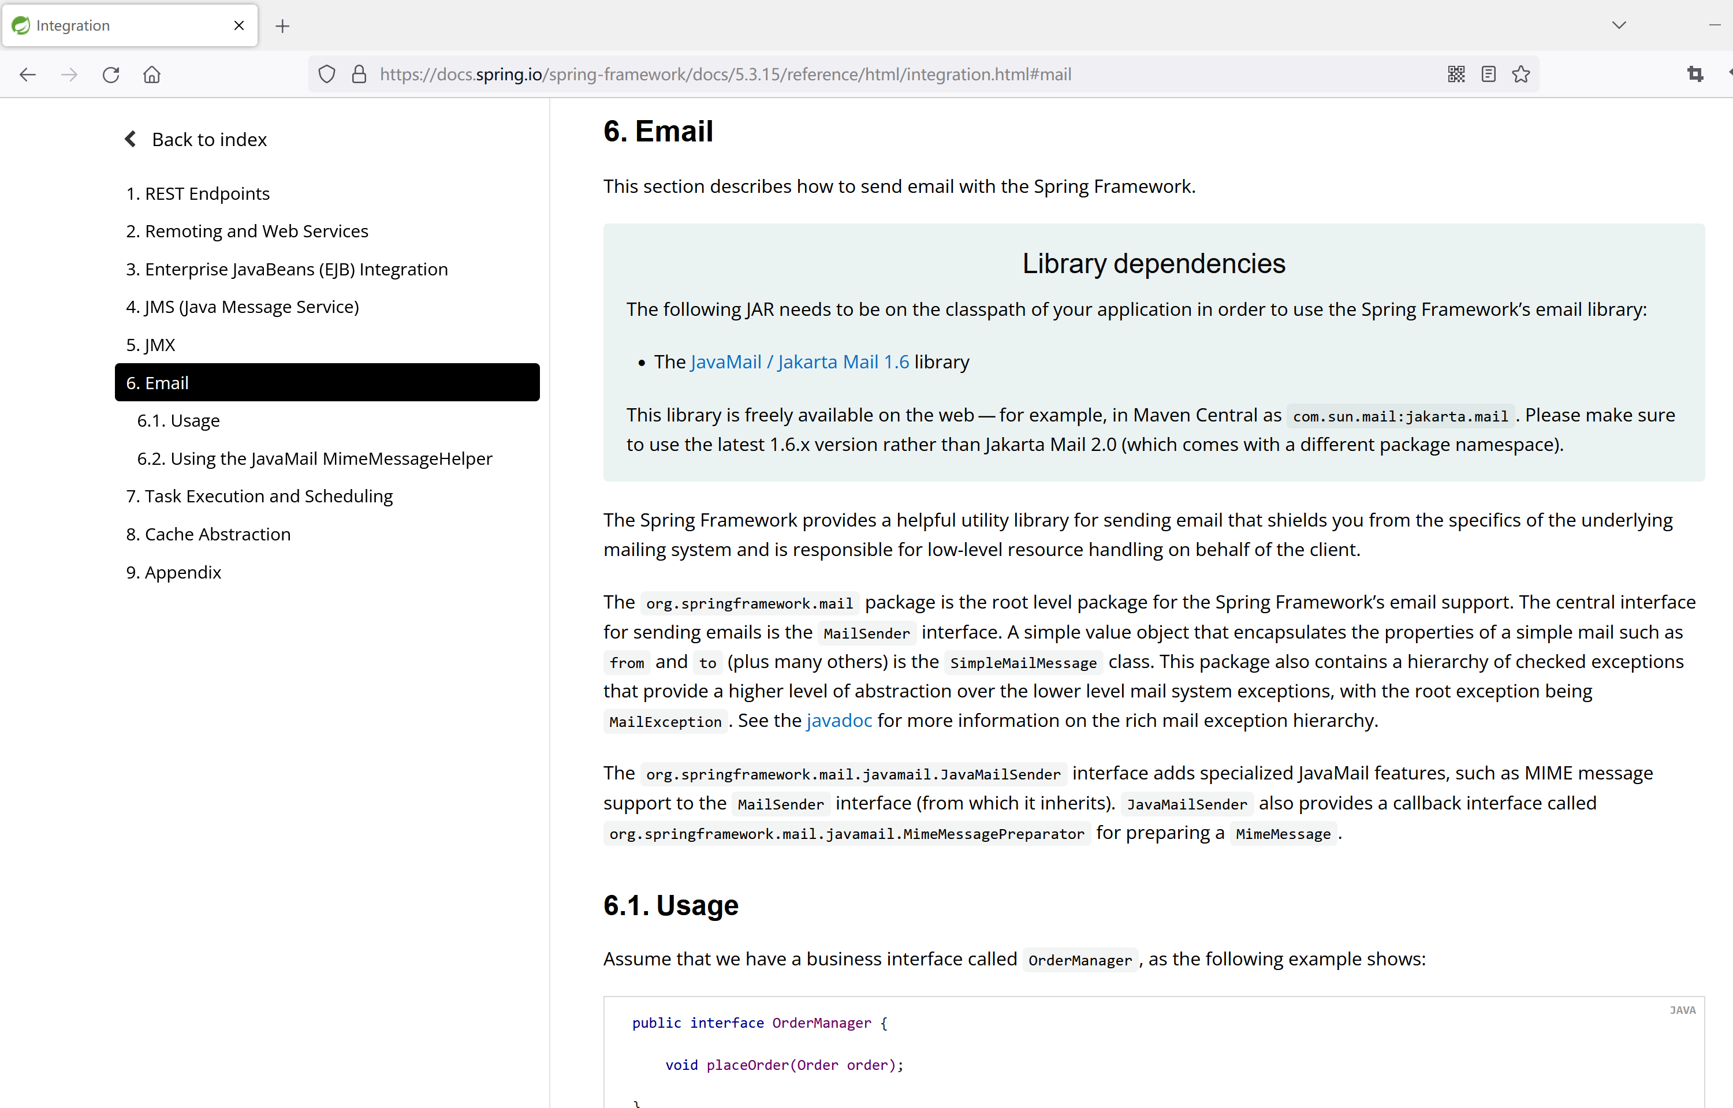The image size is (1733, 1108).
Task: Click the QR code icon in the address bar
Action: [x=1455, y=74]
